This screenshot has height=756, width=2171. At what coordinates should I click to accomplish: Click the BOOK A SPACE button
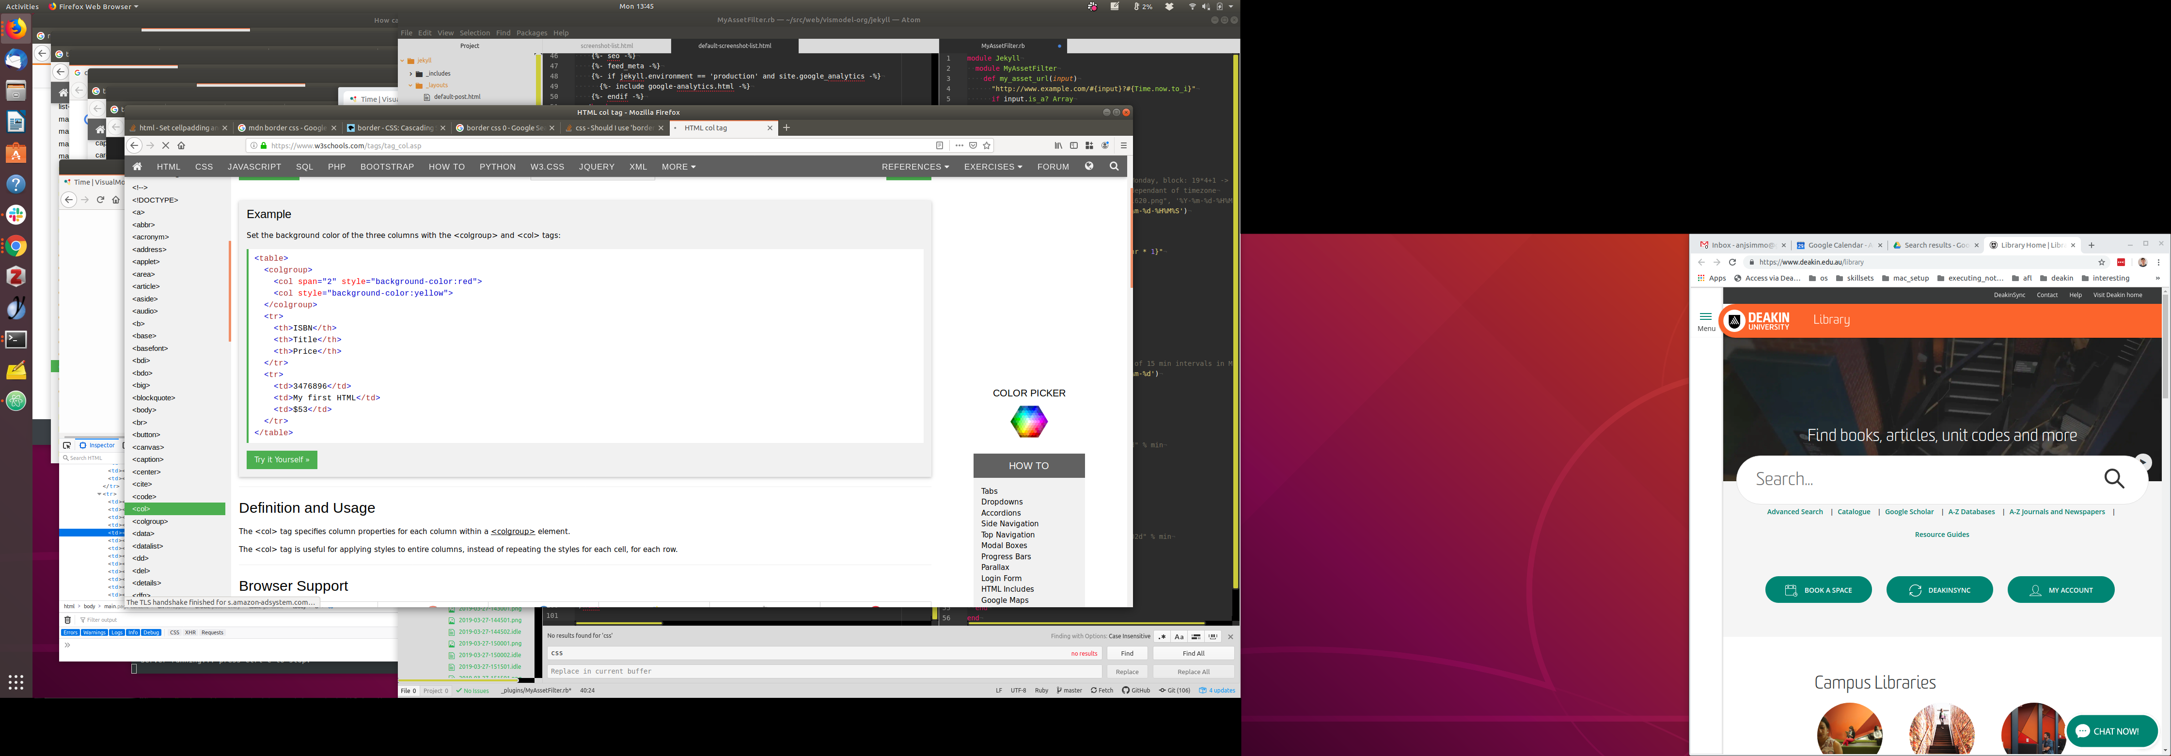pos(1818,590)
